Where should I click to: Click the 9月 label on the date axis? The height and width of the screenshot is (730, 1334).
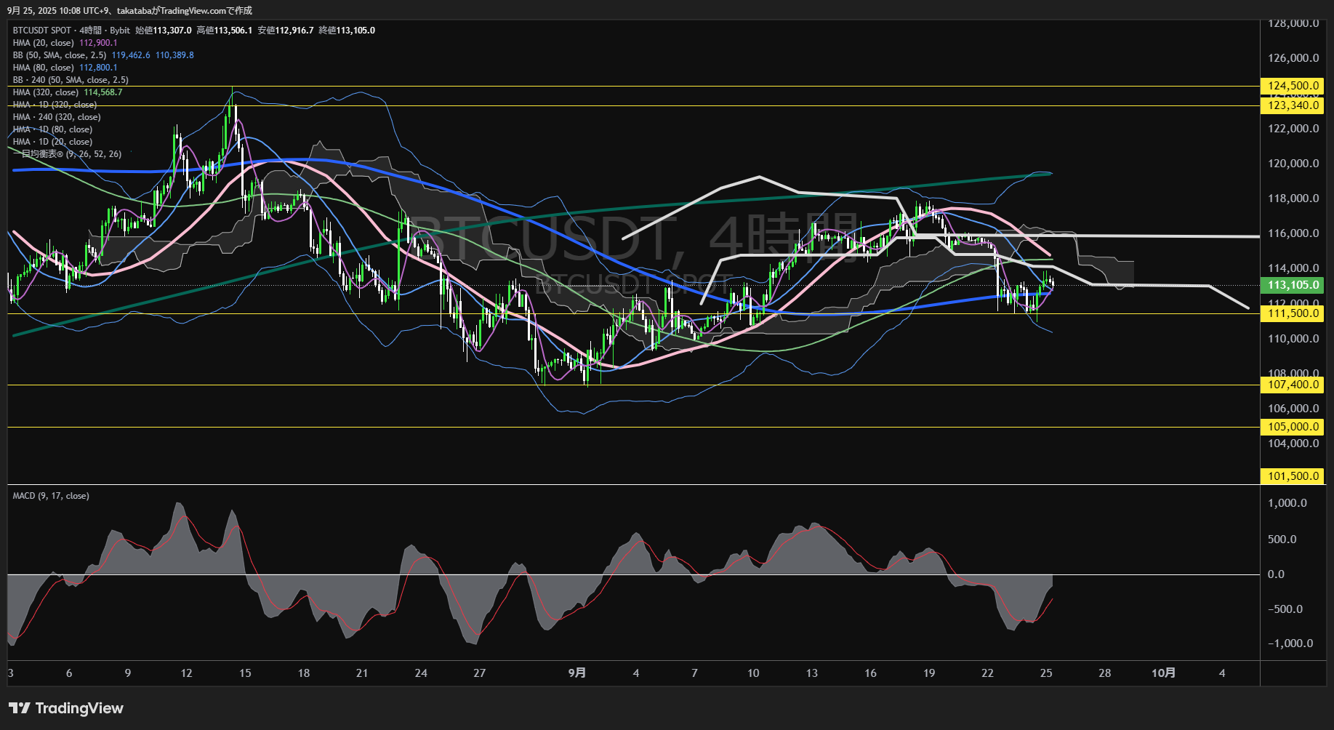(577, 673)
